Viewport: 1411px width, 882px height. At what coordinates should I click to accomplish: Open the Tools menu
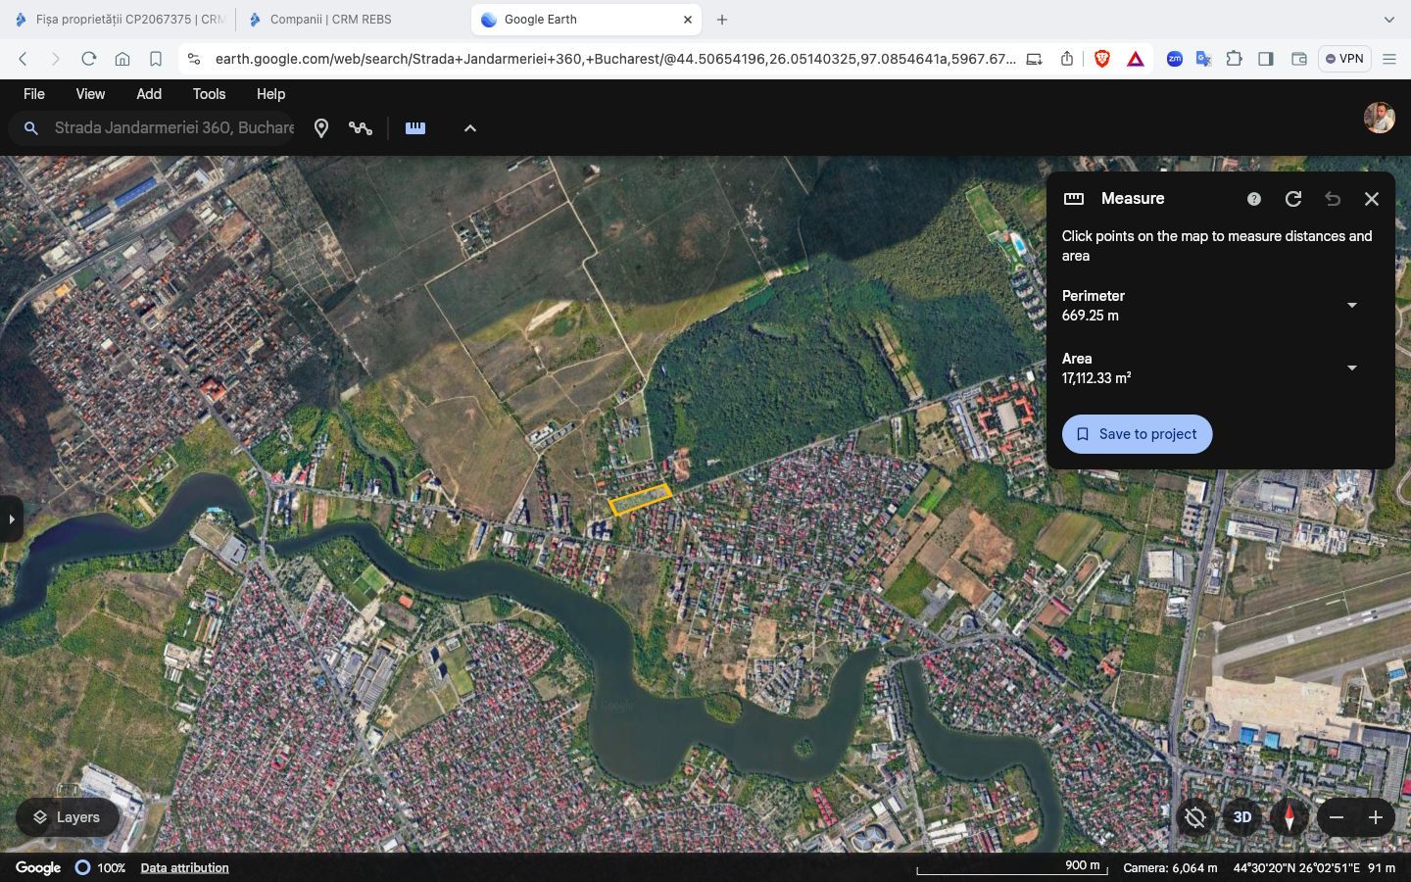pyautogui.click(x=209, y=94)
